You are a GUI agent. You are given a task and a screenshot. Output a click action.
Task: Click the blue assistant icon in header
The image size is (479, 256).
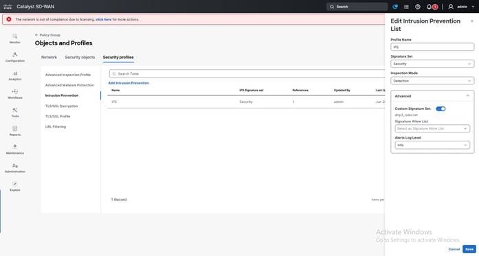[x=395, y=7]
